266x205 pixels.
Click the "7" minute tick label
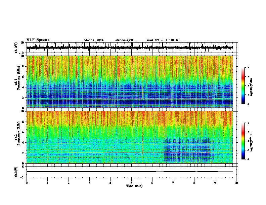click(x=173, y=183)
